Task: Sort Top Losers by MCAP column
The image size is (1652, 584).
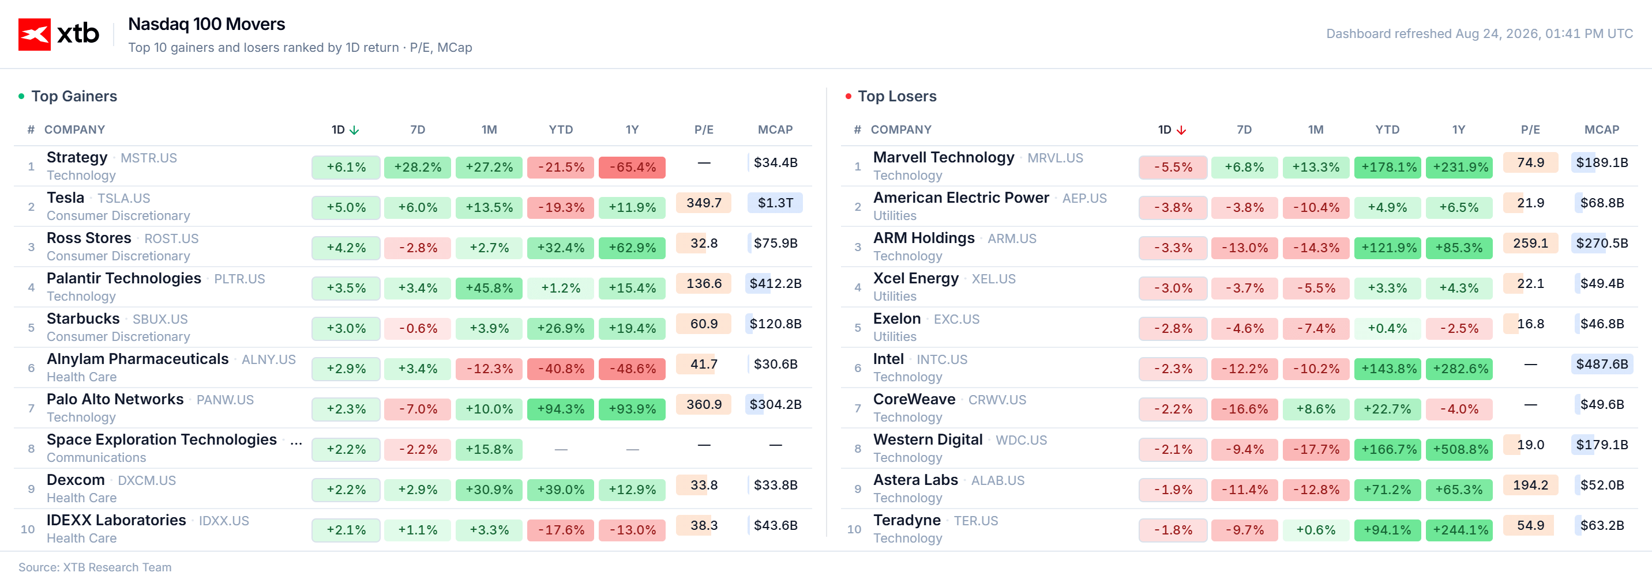Action: coord(1601,130)
